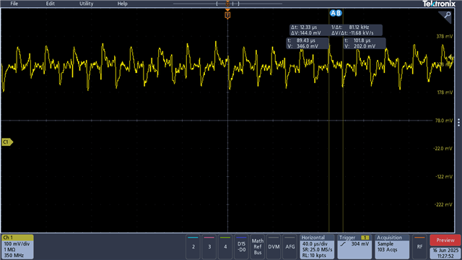Image resolution: width=462 pixels, height=260 pixels.
Task: Click the zoom magnifier icon
Action: coord(447,15)
